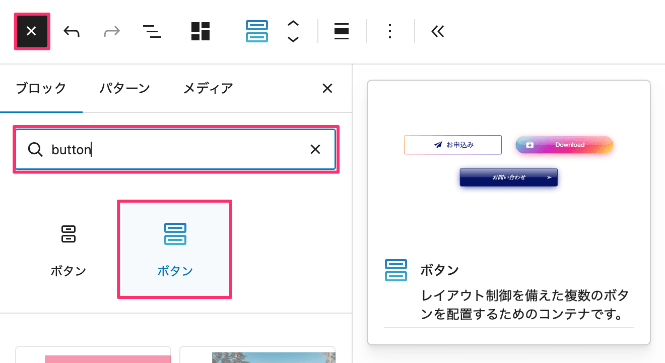Viewport: 665px width, 363px height.
Task: Click the gradient Download button in preview
Action: pos(564,145)
